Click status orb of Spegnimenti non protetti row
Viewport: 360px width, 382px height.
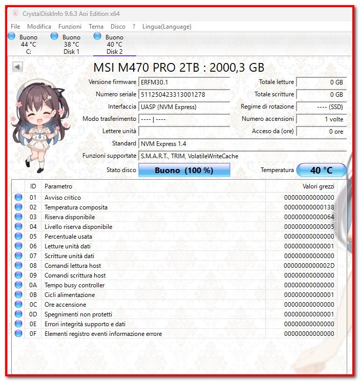coord(18,314)
